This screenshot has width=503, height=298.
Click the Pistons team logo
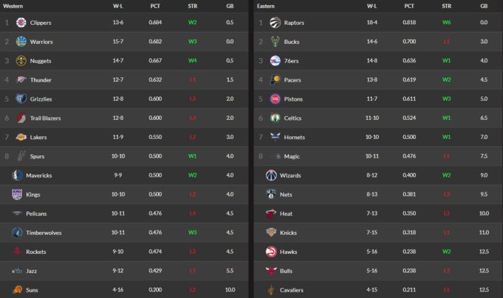[x=274, y=99]
